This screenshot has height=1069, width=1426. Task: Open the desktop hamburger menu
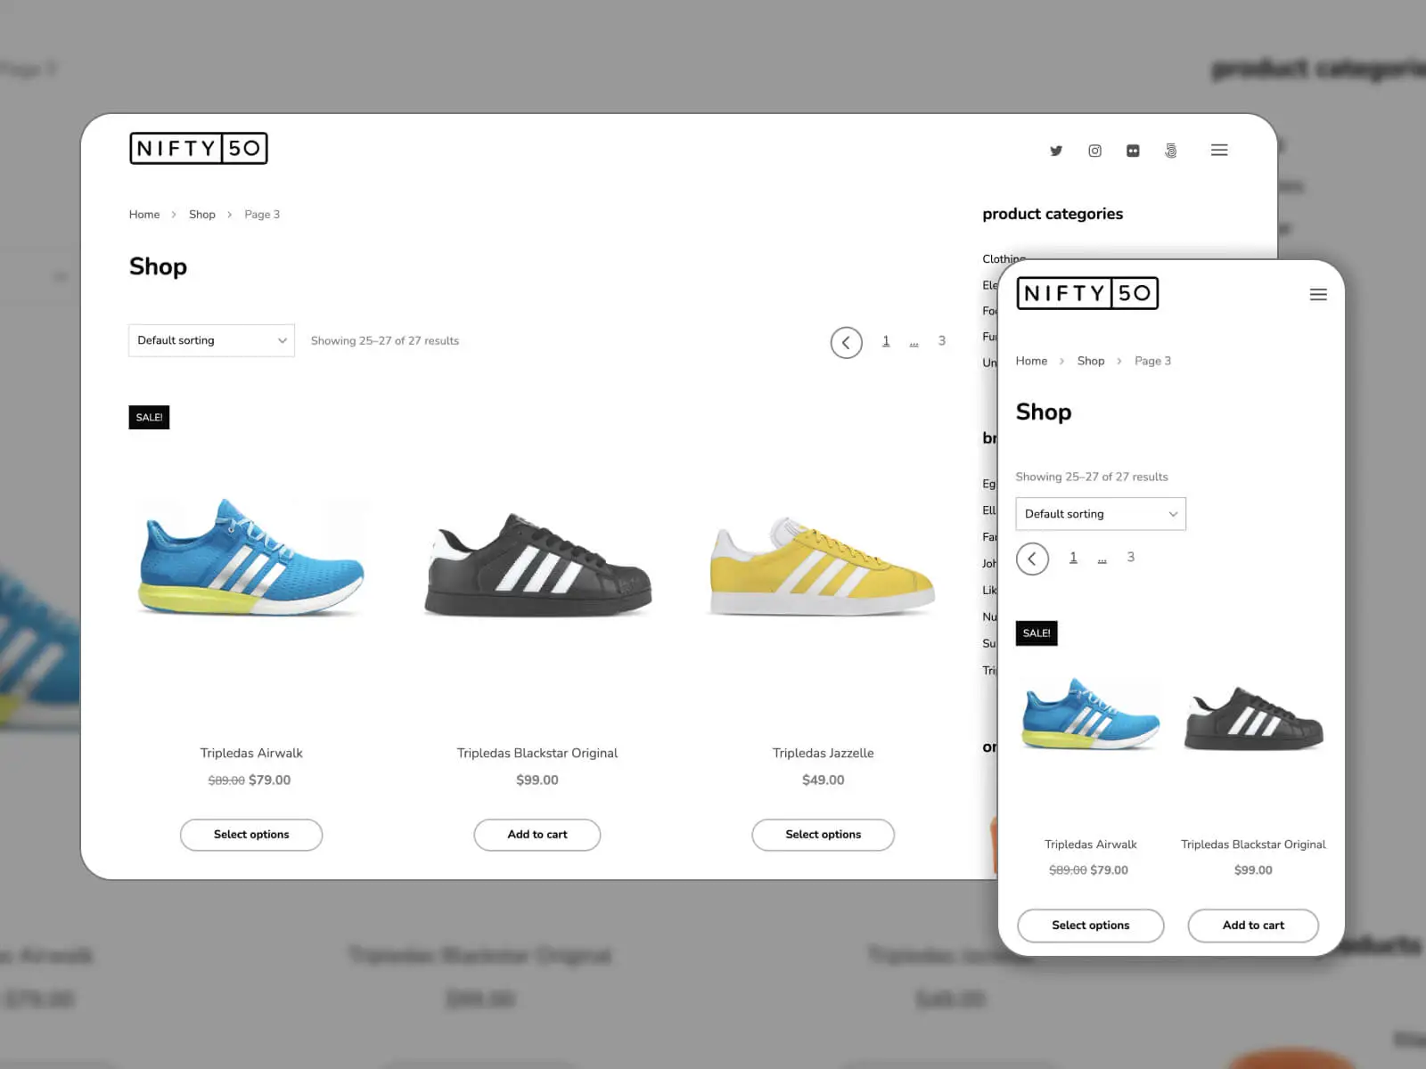point(1219,151)
